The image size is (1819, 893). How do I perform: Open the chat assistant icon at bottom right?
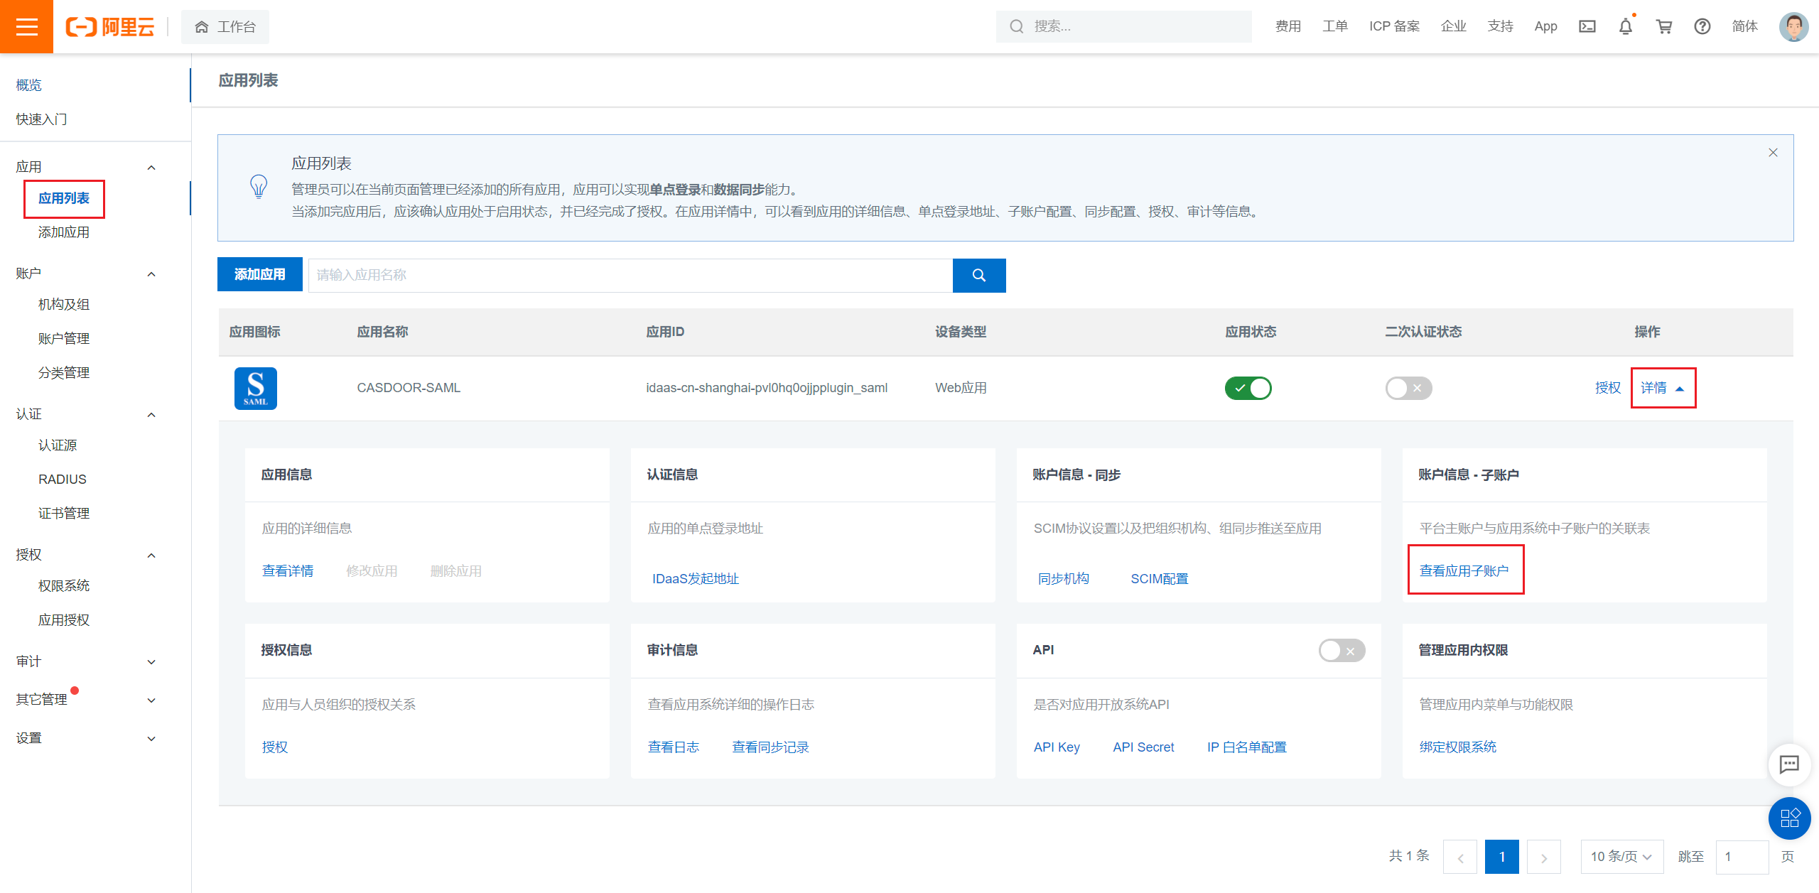coord(1790,765)
